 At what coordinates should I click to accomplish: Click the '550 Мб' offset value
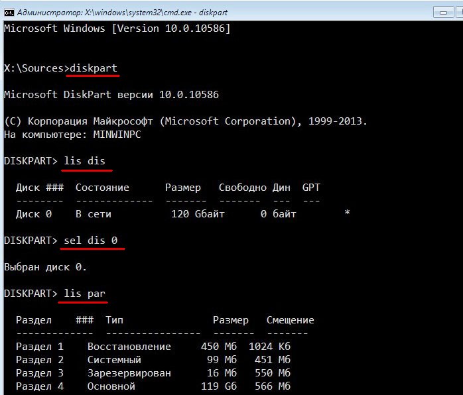click(272, 373)
